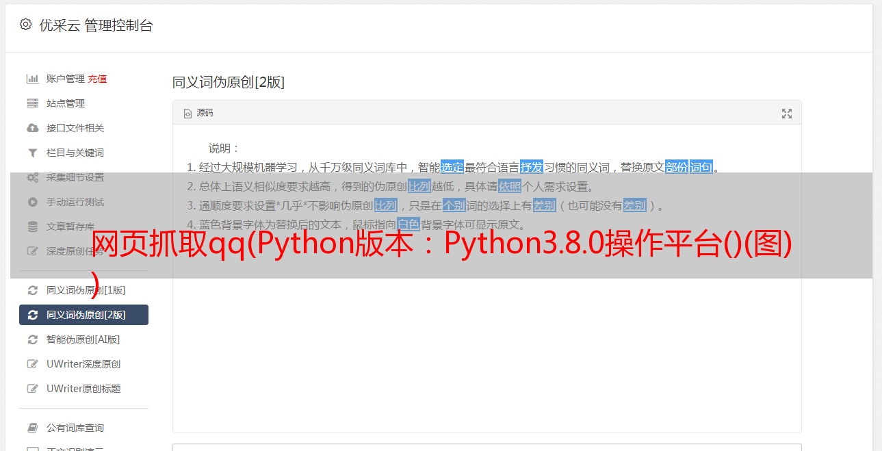
Task: Click the 源码 button in editor toolbar
Action: tap(198, 113)
